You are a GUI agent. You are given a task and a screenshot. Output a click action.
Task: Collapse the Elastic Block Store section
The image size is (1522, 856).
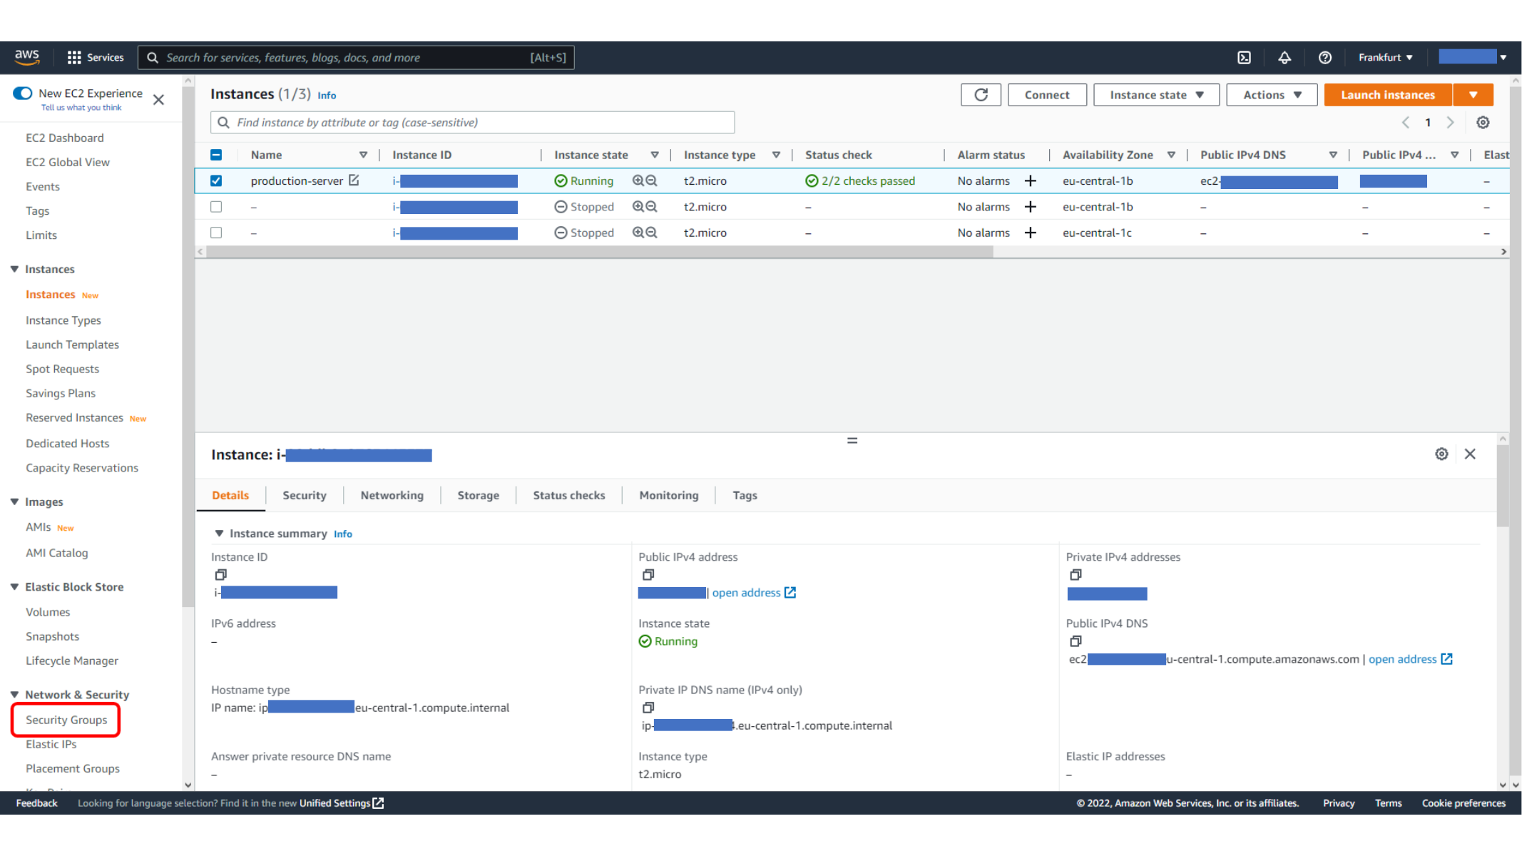[x=14, y=587]
